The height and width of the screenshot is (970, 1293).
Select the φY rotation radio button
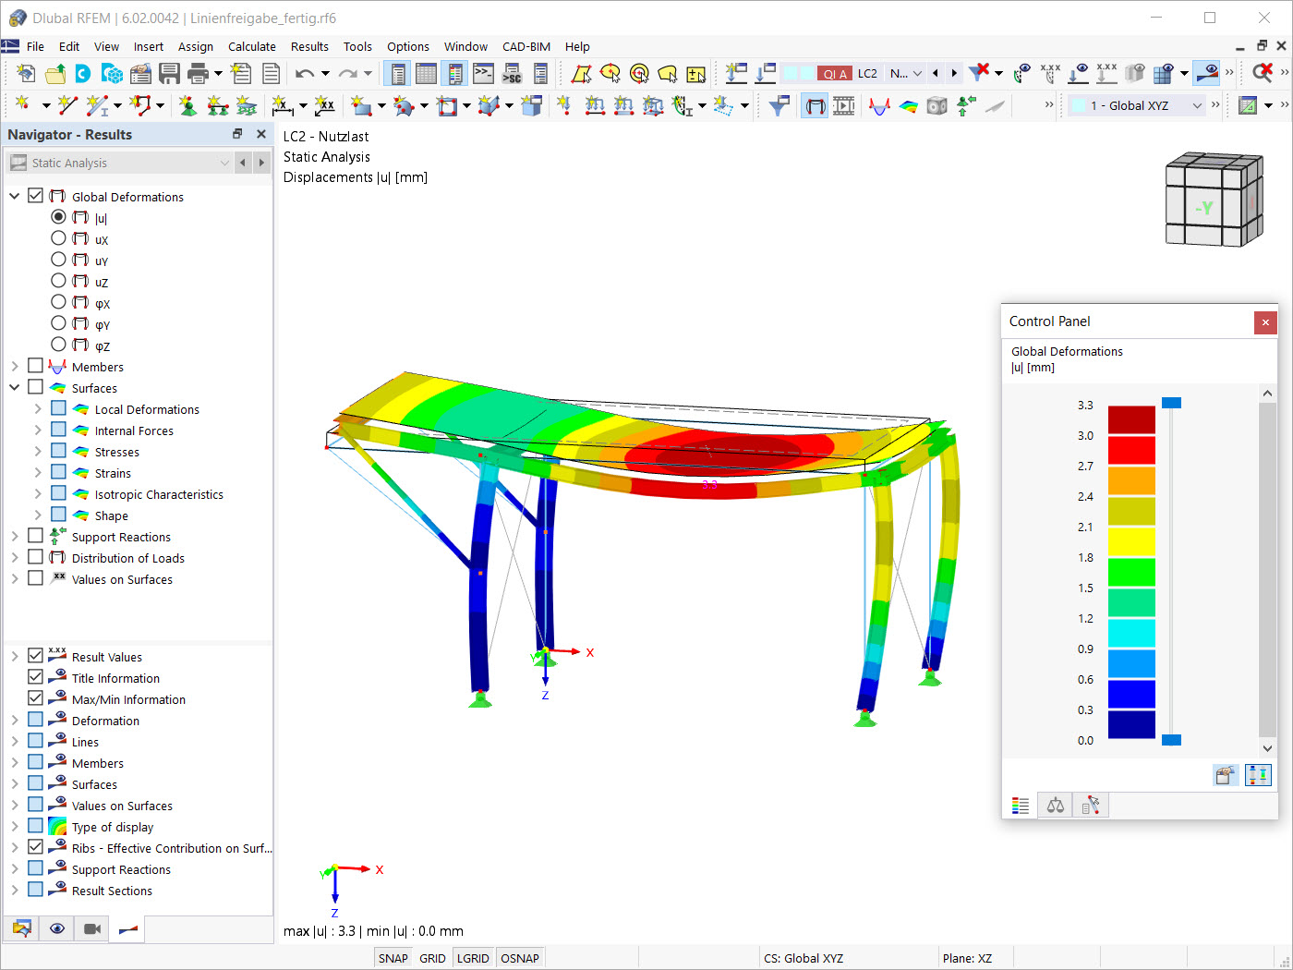coord(58,323)
